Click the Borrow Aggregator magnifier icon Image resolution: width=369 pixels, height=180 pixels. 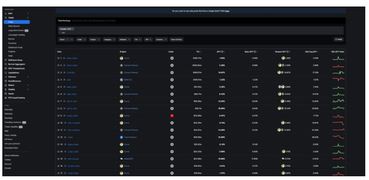click(x=6, y=64)
